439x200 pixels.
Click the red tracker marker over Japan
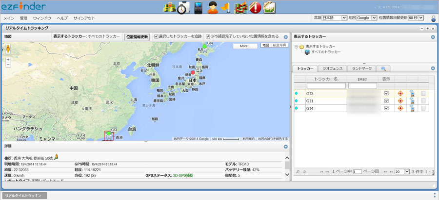(x=193, y=73)
